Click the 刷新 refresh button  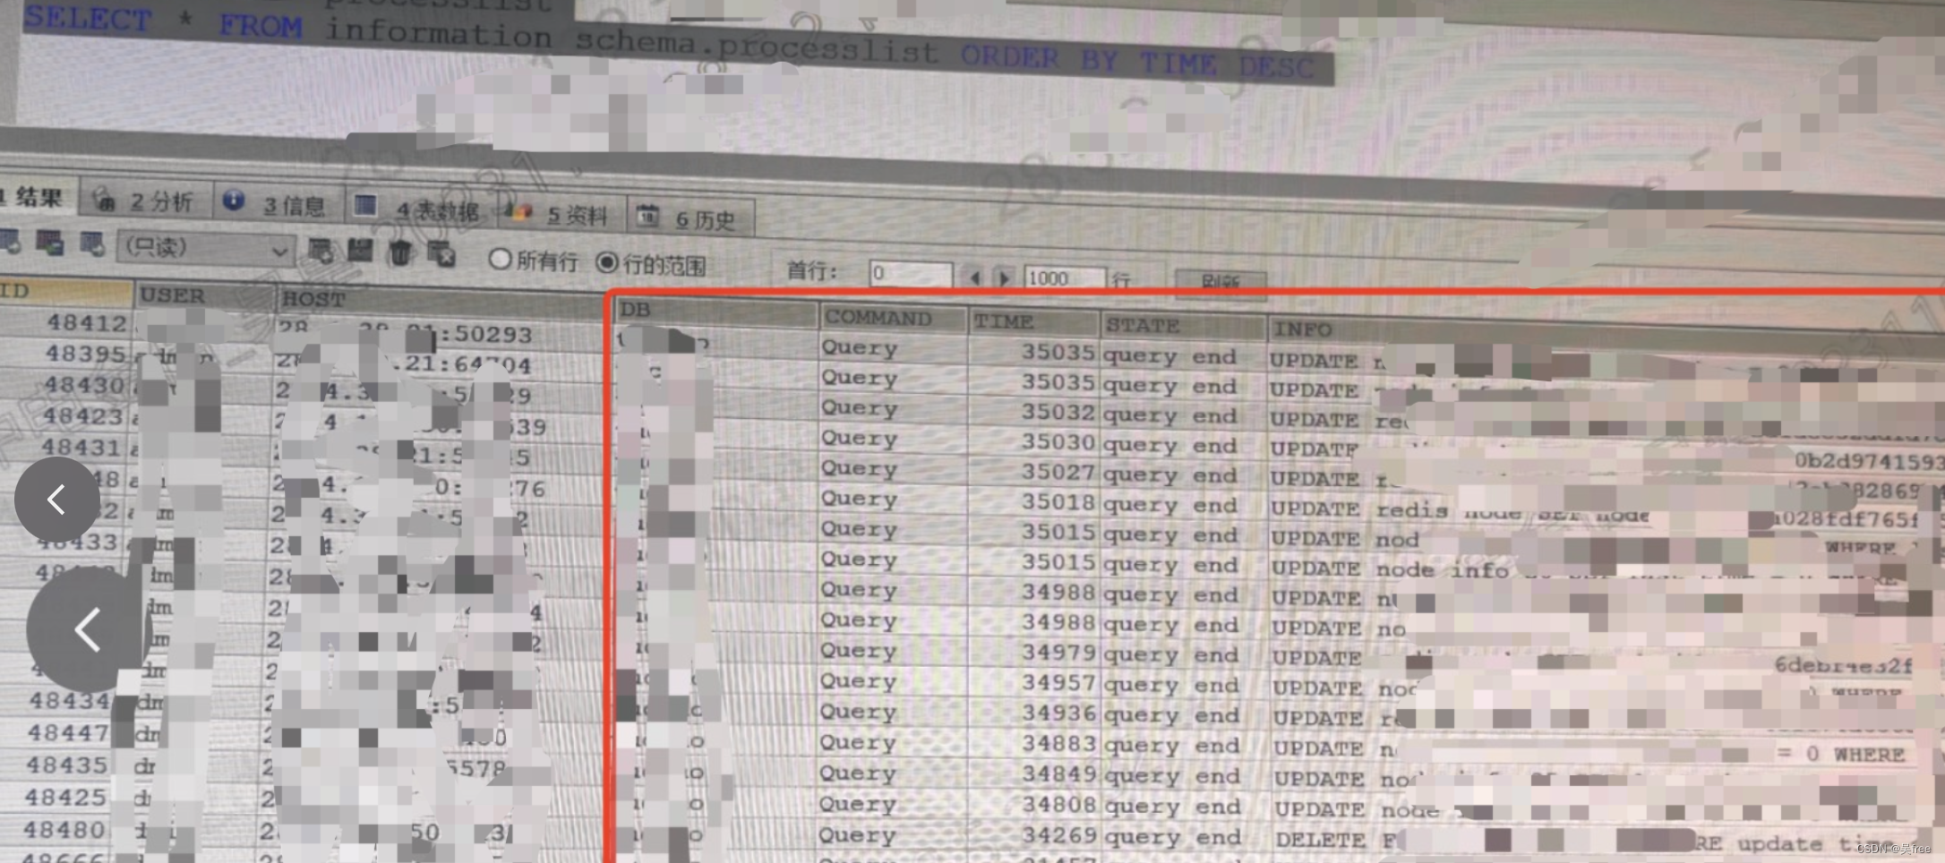pyautogui.click(x=1220, y=282)
